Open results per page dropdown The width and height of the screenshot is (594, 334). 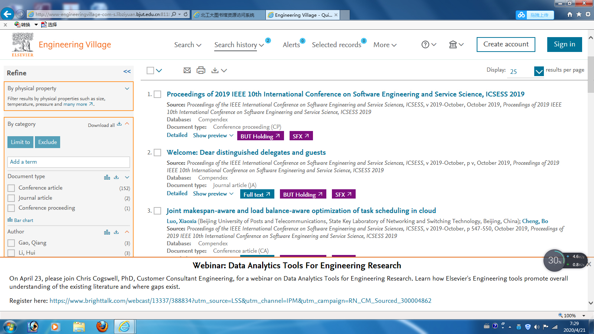pyautogui.click(x=539, y=71)
